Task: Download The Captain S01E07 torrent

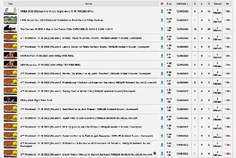Action: coord(162,29)
